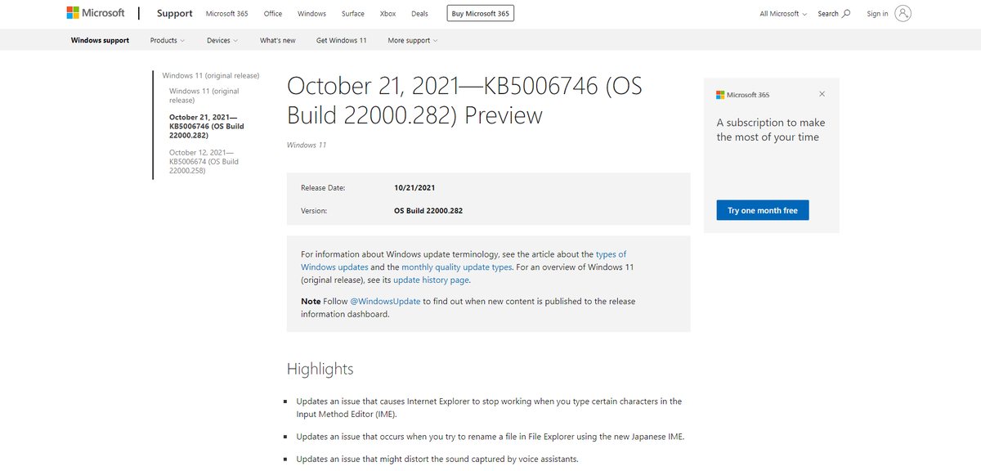This screenshot has width=981, height=471.
Task: Click the Internet Explorer IME bullet text
Action: (x=489, y=408)
